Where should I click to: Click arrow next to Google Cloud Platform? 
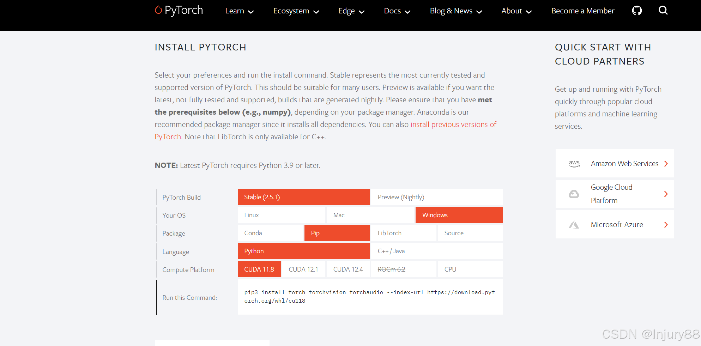pos(666,194)
